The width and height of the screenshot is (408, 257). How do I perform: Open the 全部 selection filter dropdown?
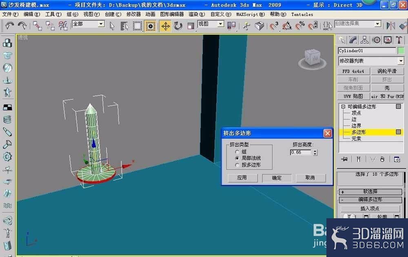pos(101,24)
